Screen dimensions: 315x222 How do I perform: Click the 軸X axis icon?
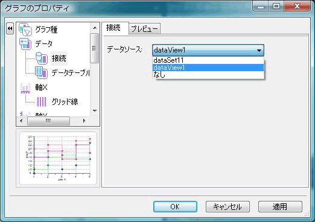click(25, 88)
